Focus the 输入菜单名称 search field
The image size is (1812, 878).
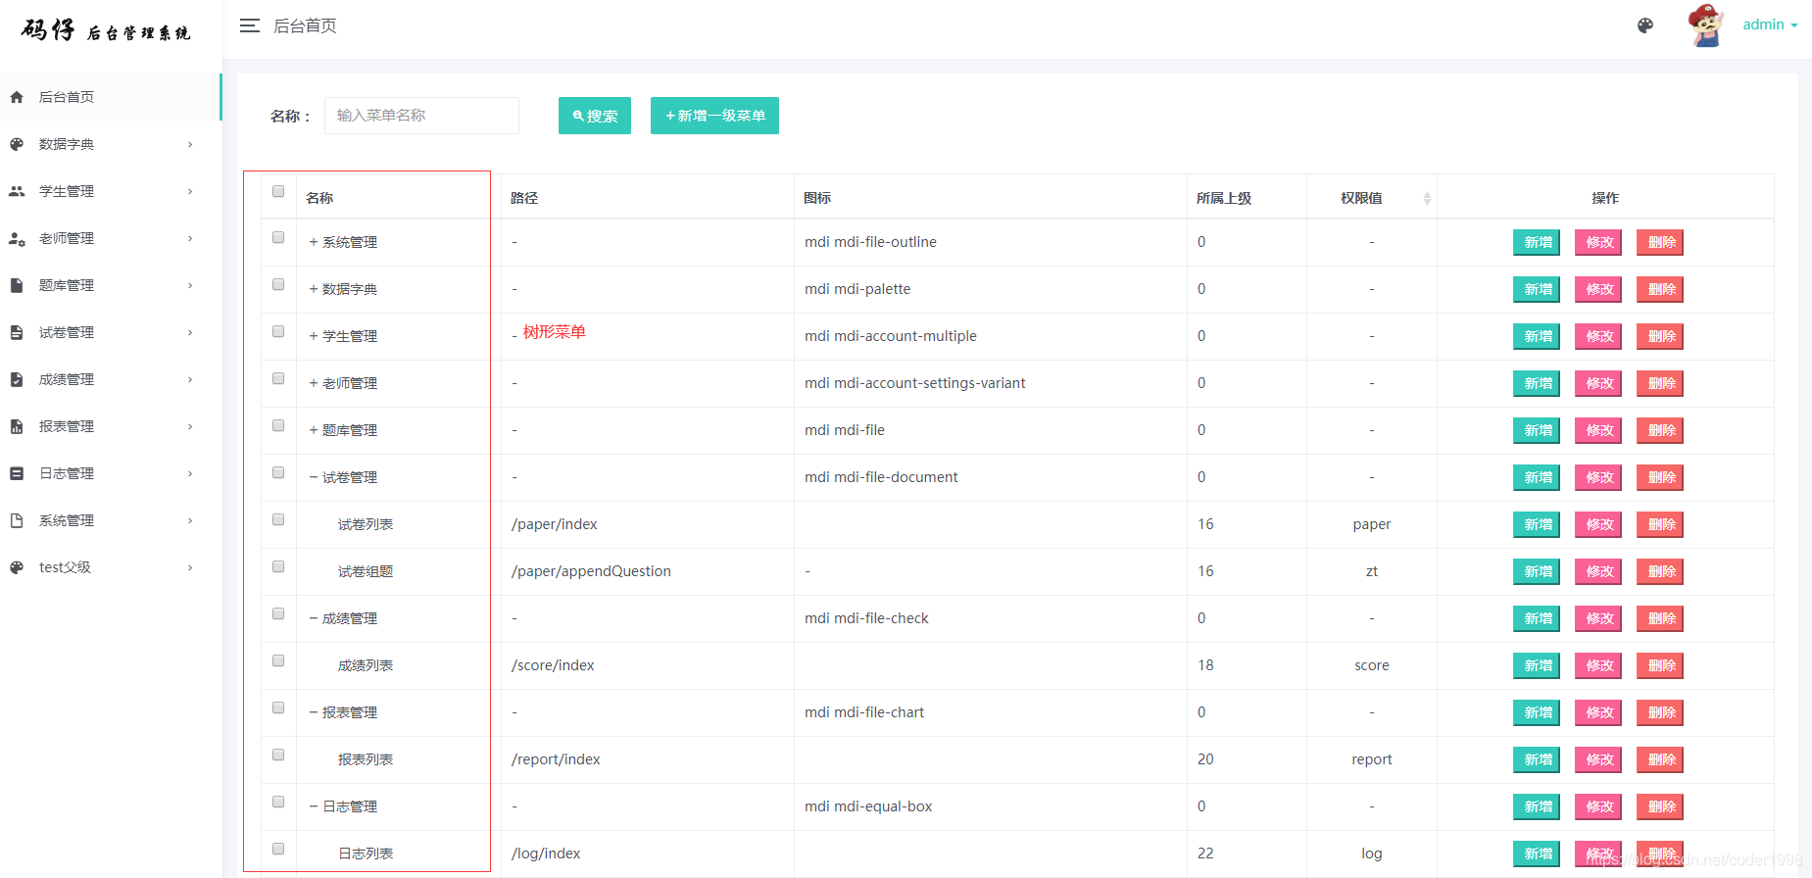[x=421, y=116]
